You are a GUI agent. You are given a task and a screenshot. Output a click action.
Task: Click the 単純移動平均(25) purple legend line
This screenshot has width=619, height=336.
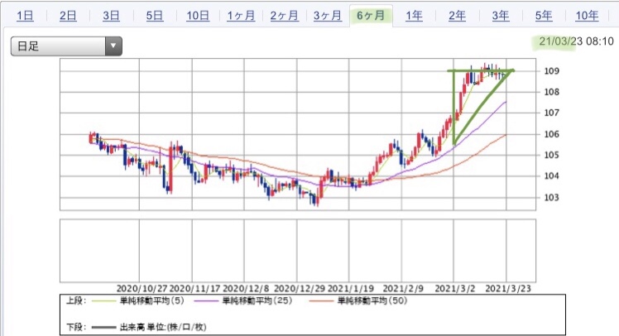[x=206, y=301]
